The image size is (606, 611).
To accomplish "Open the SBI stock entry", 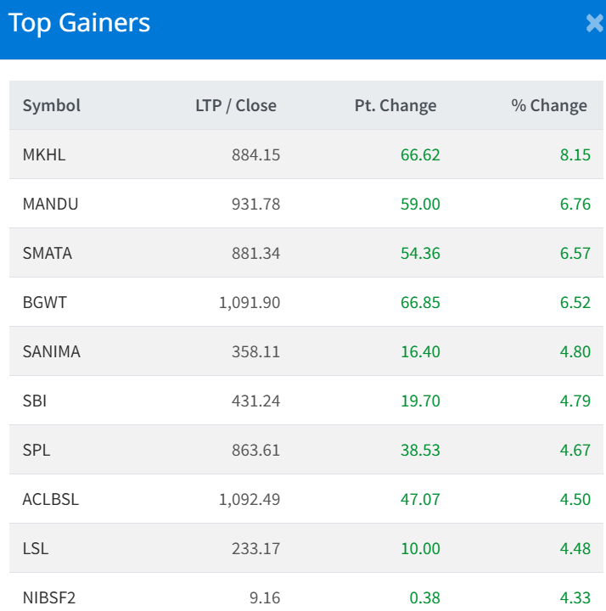I will coord(35,401).
